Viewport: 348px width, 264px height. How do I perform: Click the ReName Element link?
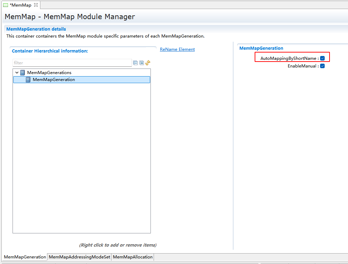177,49
